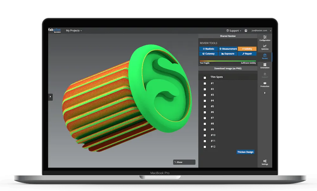Select the Orientation sidebar icon
The width and height of the screenshot is (317, 191).
[265, 66]
